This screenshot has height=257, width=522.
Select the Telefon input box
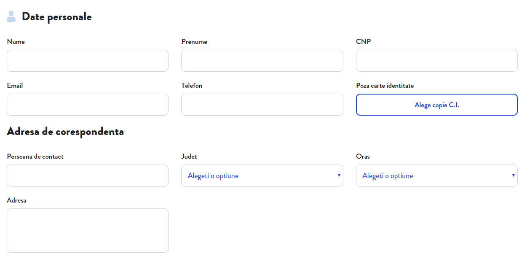point(262,105)
